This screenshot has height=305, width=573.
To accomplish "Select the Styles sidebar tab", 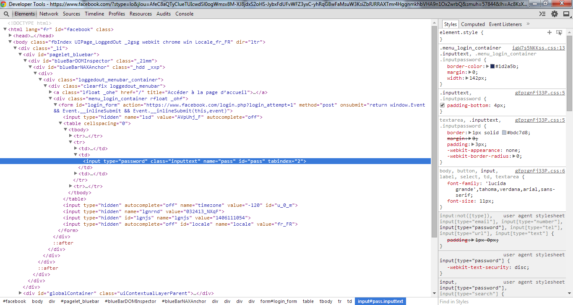I will coord(451,24).
